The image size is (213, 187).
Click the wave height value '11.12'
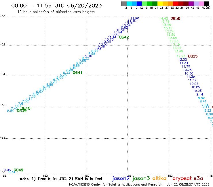192,80
